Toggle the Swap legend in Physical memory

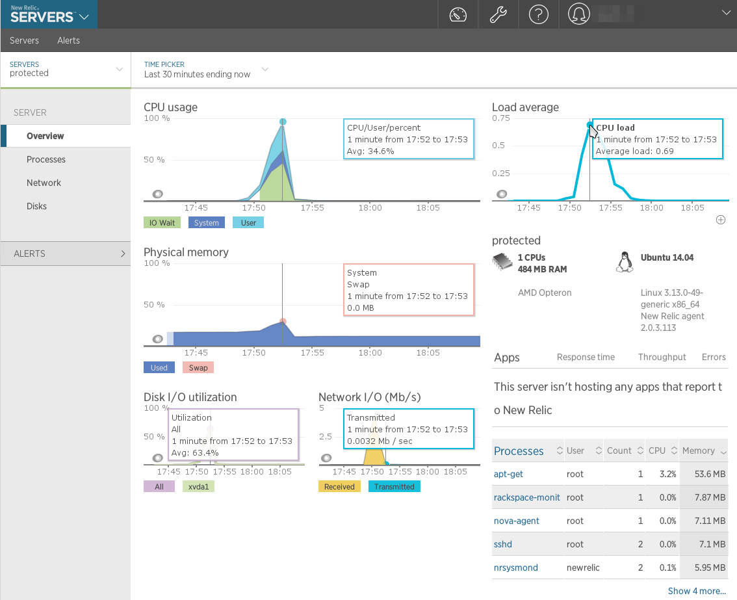pos(198,368)
